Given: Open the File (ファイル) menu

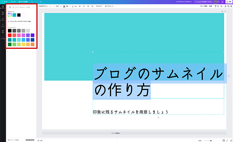Looking at the screenshot, I should click(x=13, y=1).
